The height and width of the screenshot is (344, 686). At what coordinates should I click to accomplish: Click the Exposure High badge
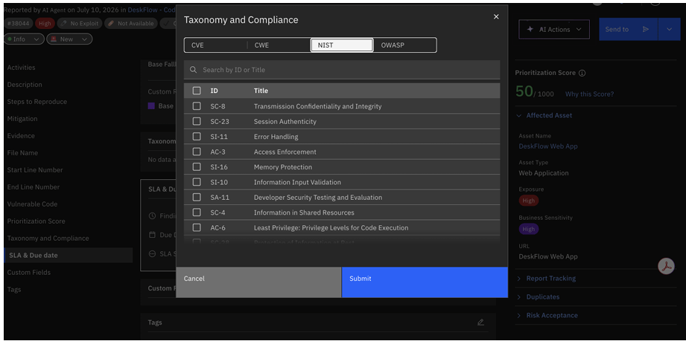(528, 201)
